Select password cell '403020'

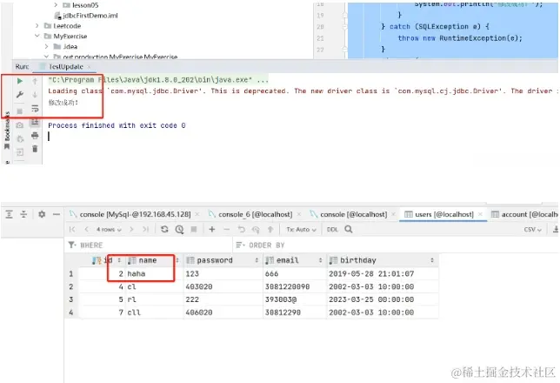click(x=223, y=286)
